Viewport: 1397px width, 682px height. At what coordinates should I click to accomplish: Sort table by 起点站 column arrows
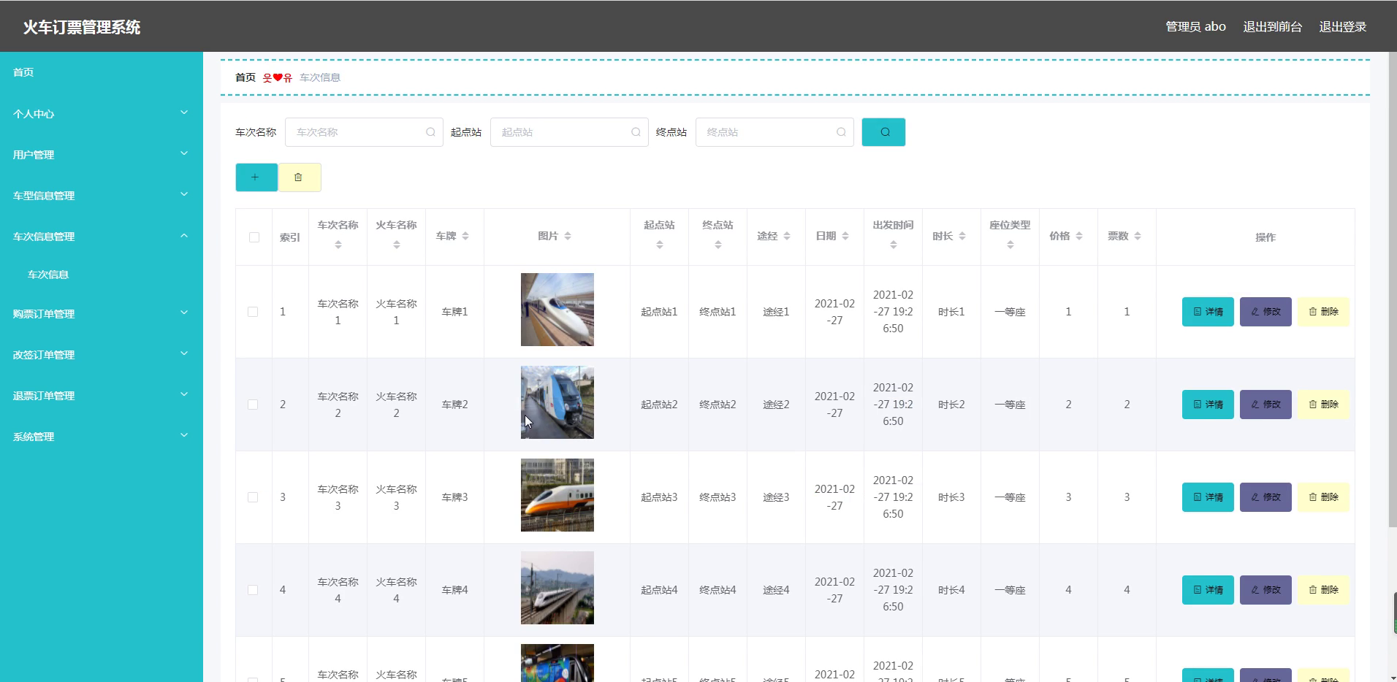(659, 245)
